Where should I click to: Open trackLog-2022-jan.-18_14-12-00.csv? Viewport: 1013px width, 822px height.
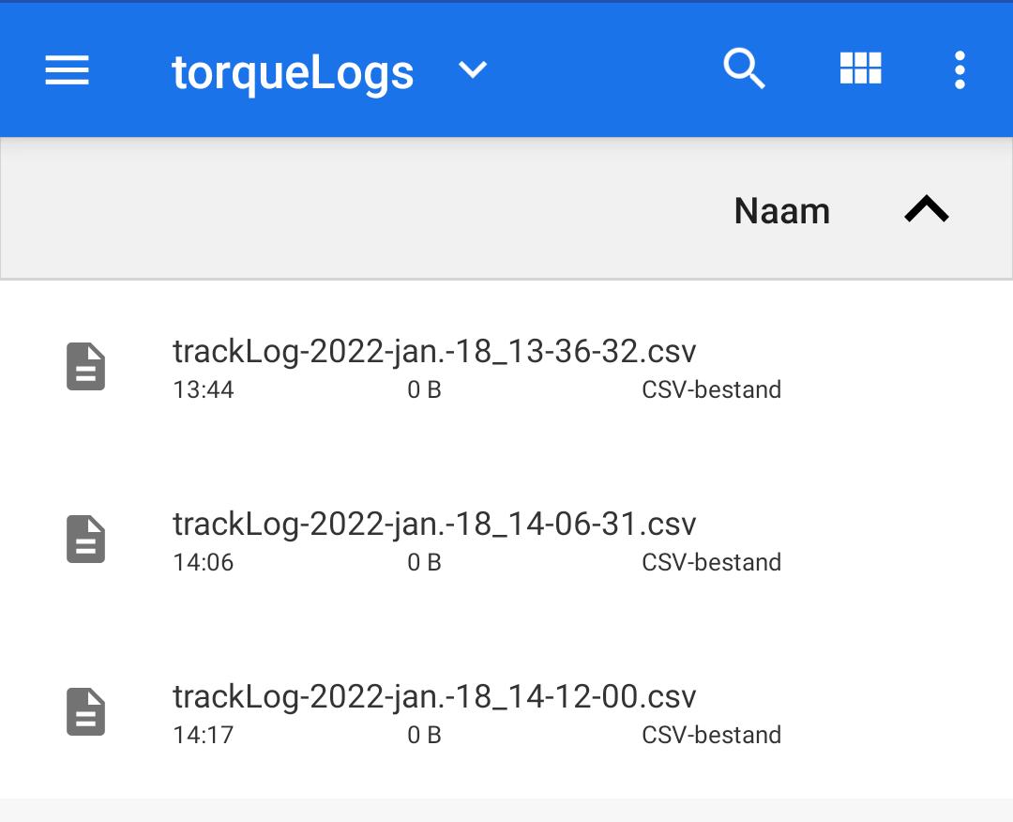(x=434, y=696)
